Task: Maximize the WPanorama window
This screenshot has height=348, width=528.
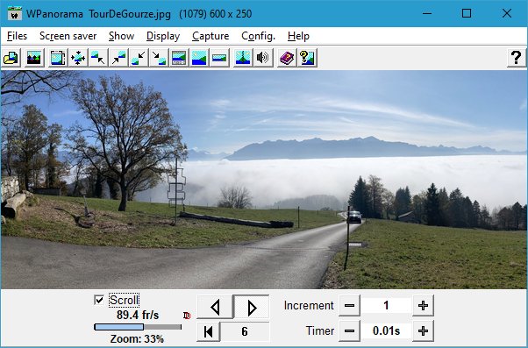Action: [467, 13]
